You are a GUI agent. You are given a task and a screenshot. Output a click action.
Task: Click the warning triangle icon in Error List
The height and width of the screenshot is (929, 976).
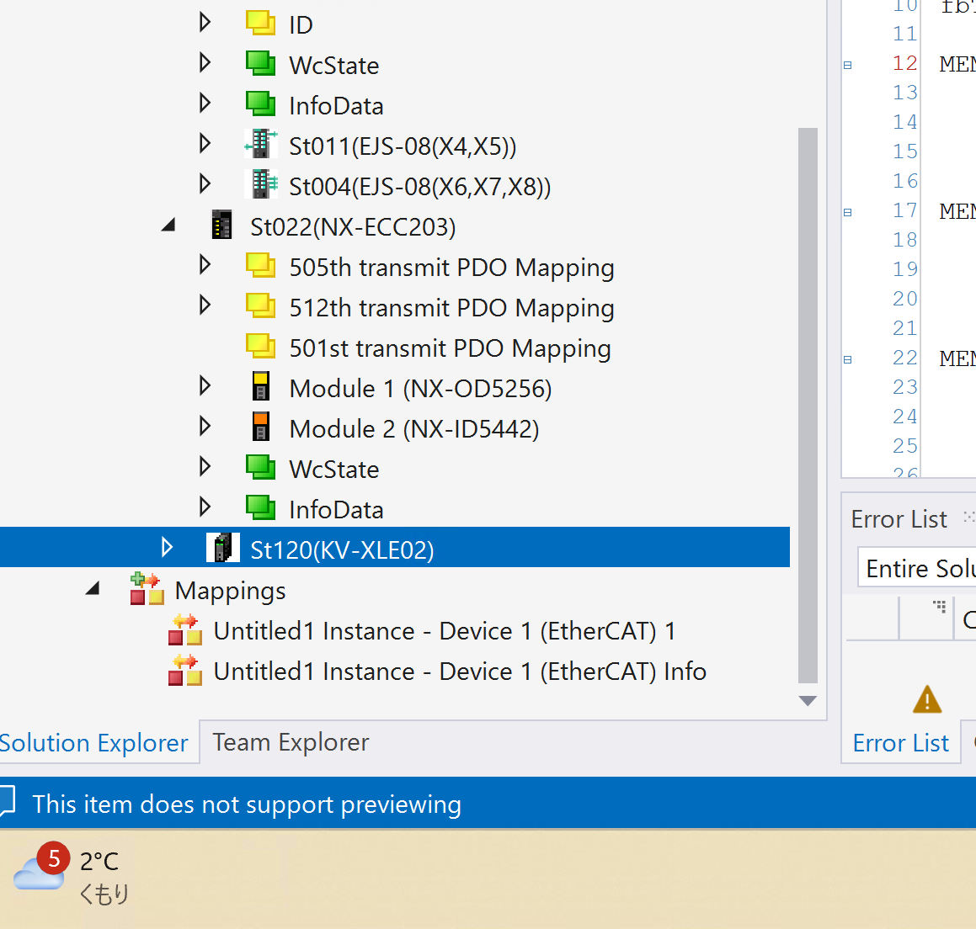[926, 699]
